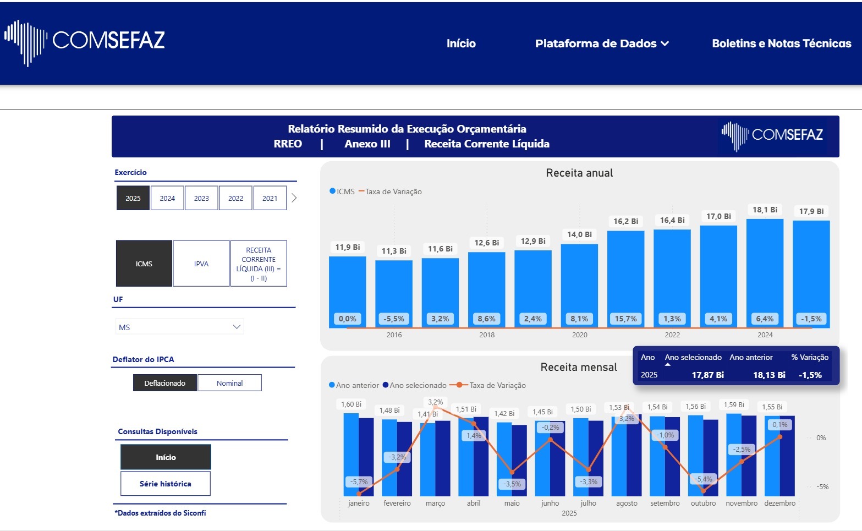Select Receita Corrente Líquida (III) option
Screen dimensions: 862x531
[x=259, y=264]
